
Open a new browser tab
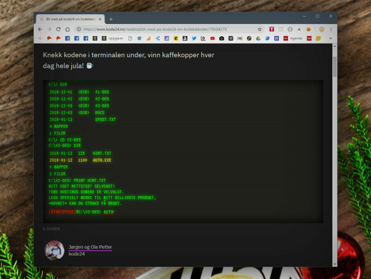111,19
